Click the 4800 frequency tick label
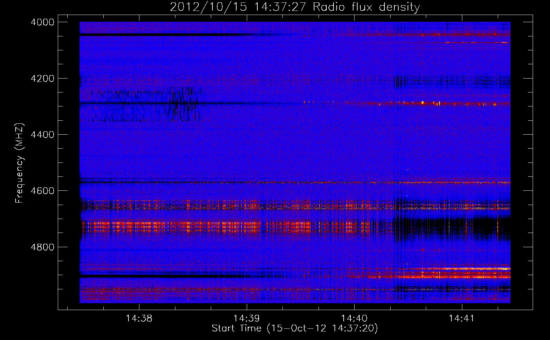The image size is (550, 340). point(42,247)
